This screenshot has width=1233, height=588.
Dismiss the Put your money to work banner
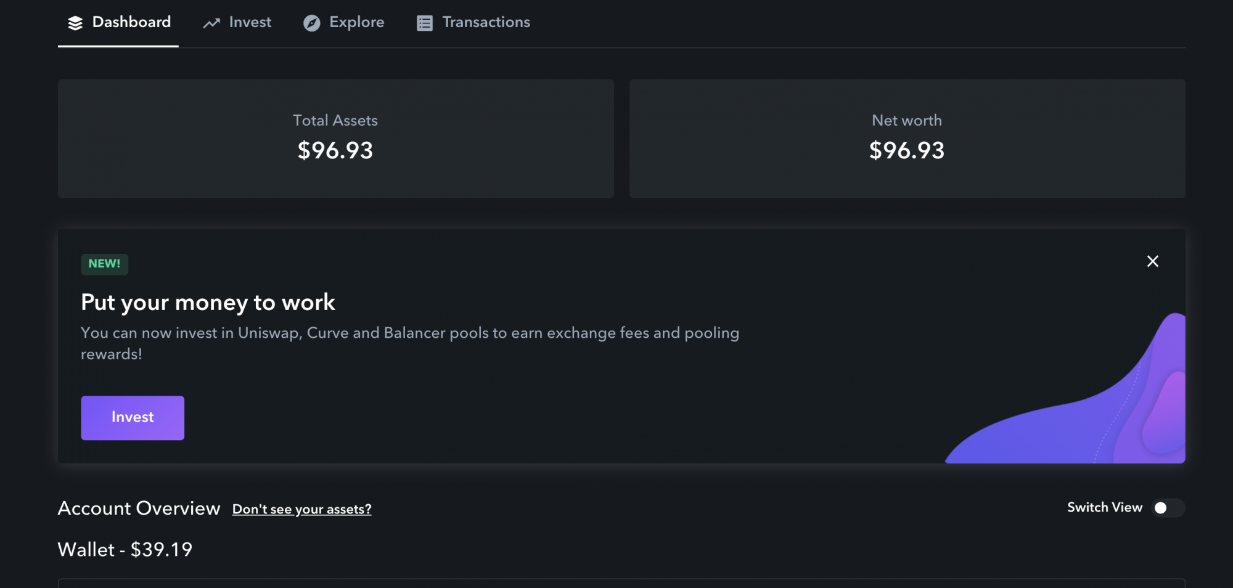1152,261
